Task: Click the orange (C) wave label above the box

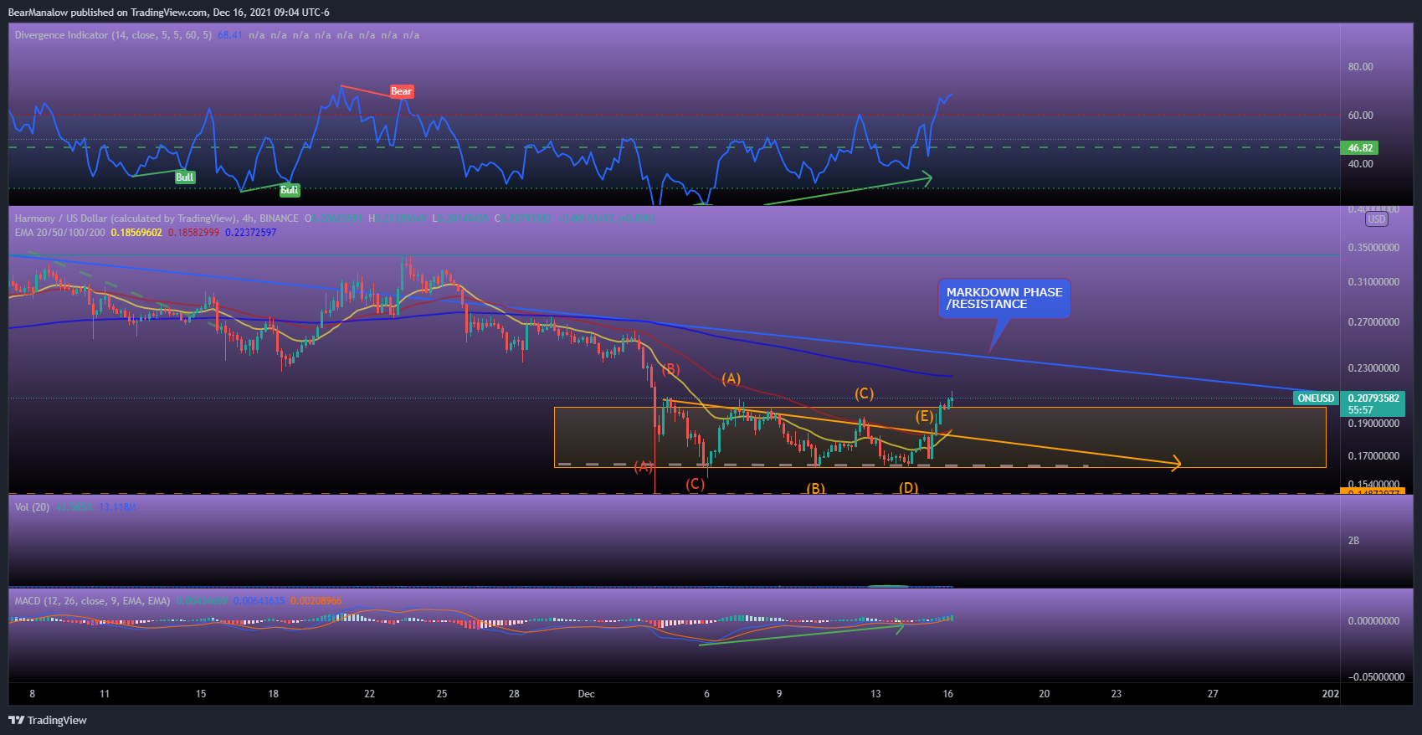Action: (864, 393)
